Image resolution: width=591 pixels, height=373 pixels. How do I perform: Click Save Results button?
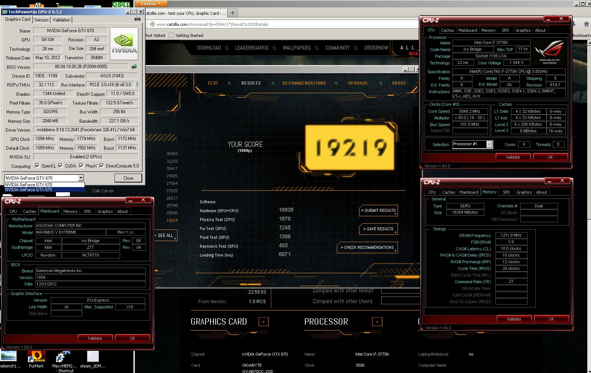click(x=378, y=229)
